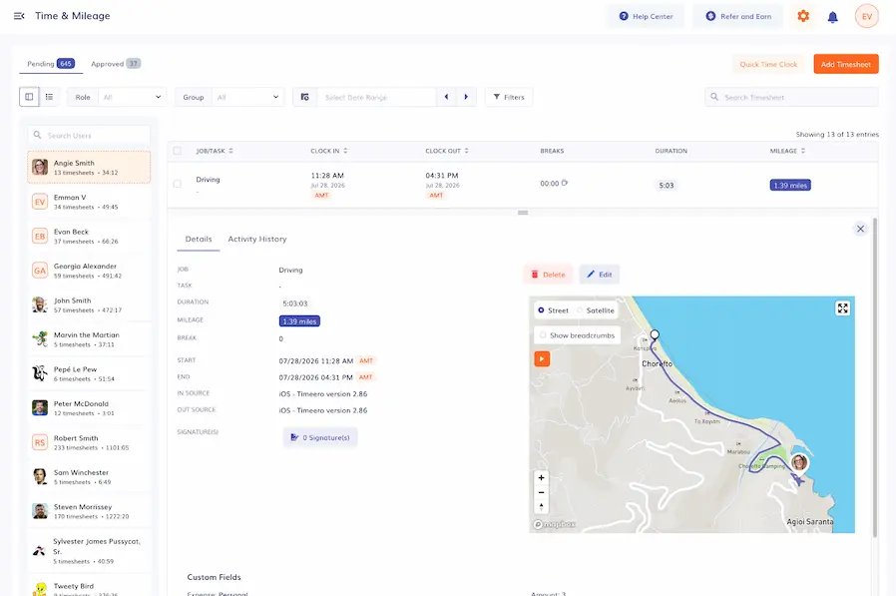896x596 pixels.
Task: Zoom in on the map
Action: tap(541, 477)
